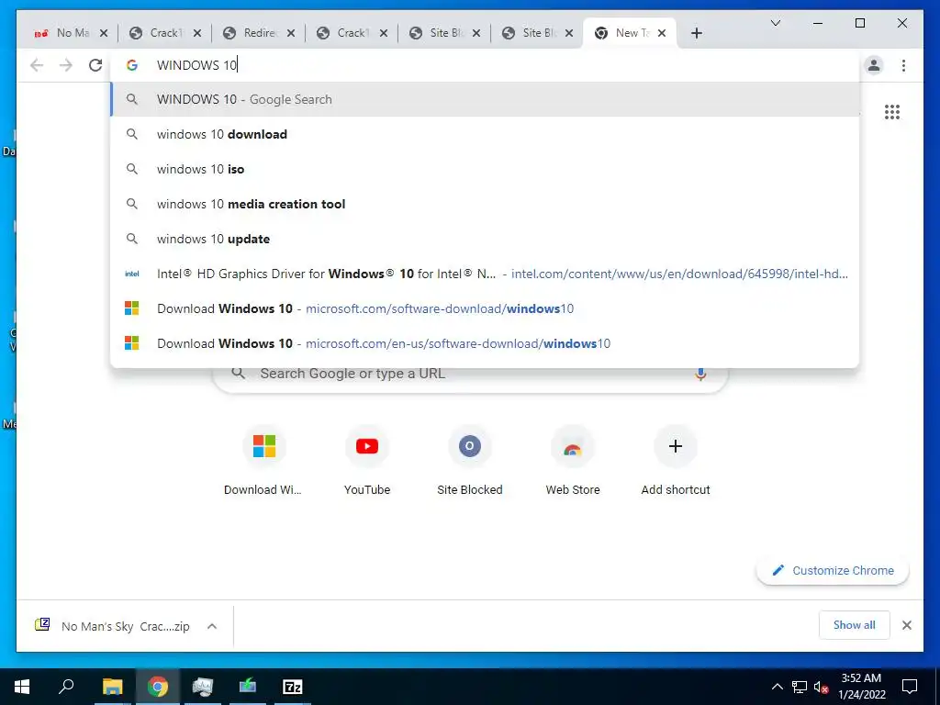Go forward with the browser forward arrow
Screen dimensions: 940x705
click(66, 65)
